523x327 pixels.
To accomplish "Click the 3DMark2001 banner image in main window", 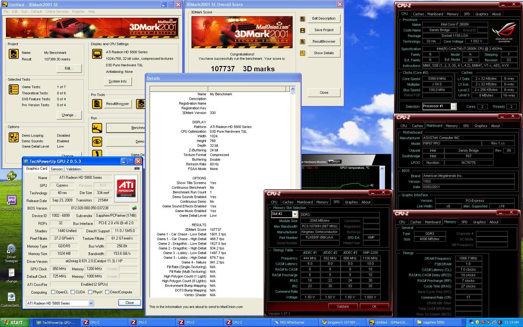I will [x=92, y=28].
